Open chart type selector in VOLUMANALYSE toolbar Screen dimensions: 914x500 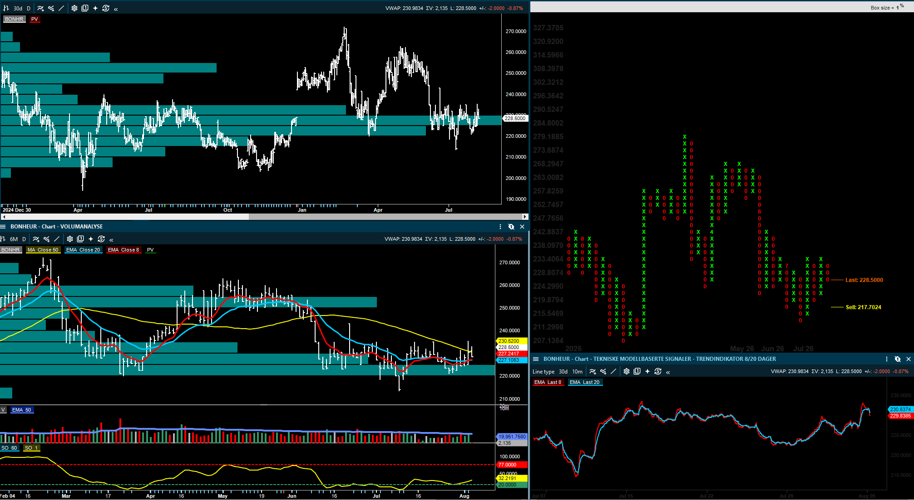click(x=3, y=239)
